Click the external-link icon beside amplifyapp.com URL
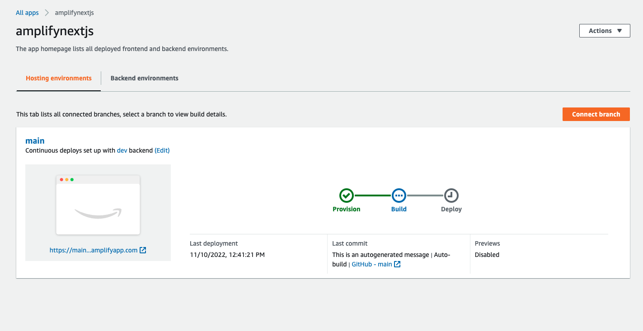643x331 pixels. tap(143, 250)
